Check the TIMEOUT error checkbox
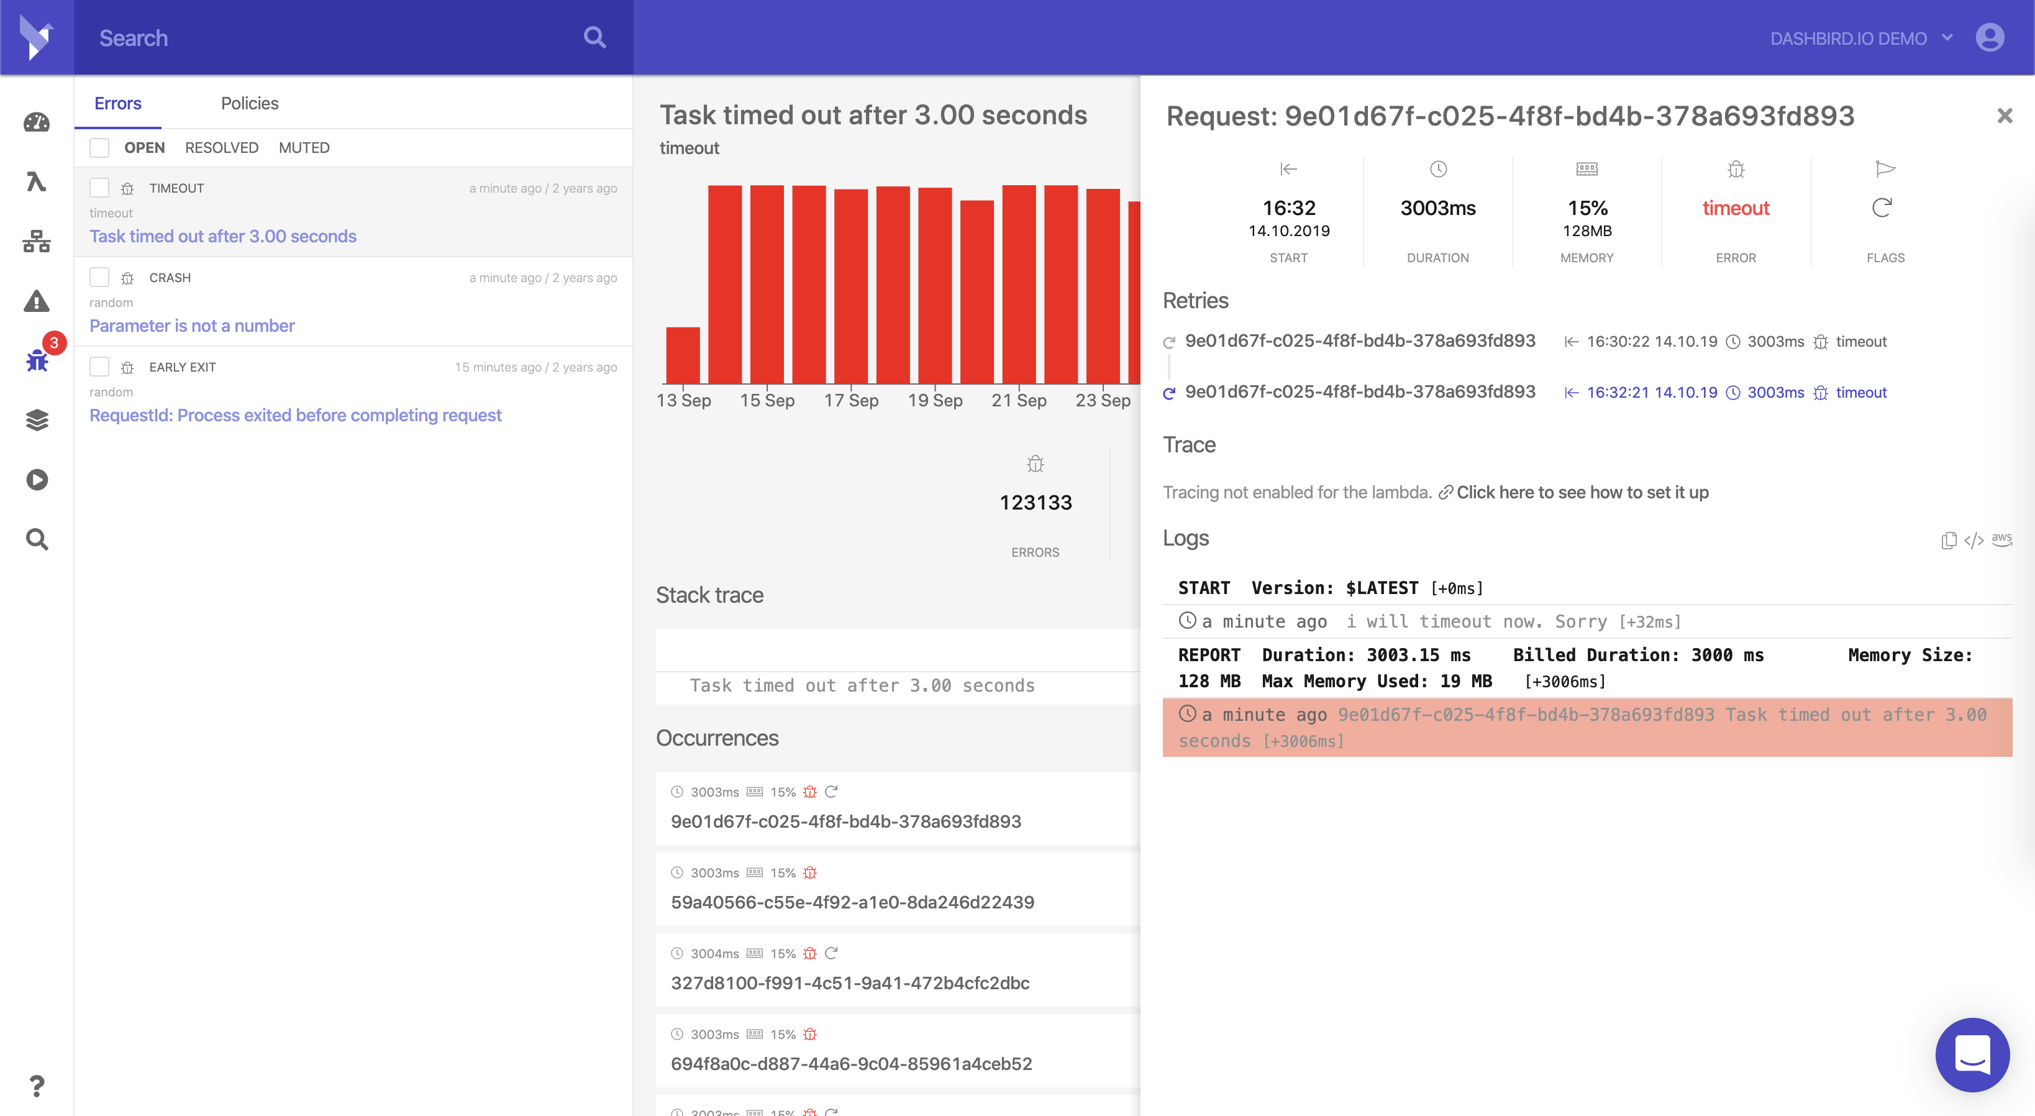The height and width of the screenshot is (1116, 2035). tap(99, 188)
